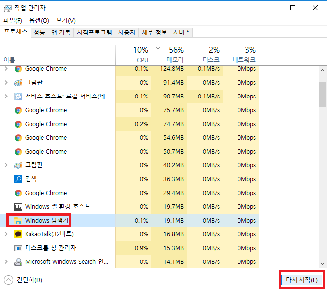327x292 pixels.
Task: Click the 간단히 up-arrow circle icon
Action: tap(8, 280)
